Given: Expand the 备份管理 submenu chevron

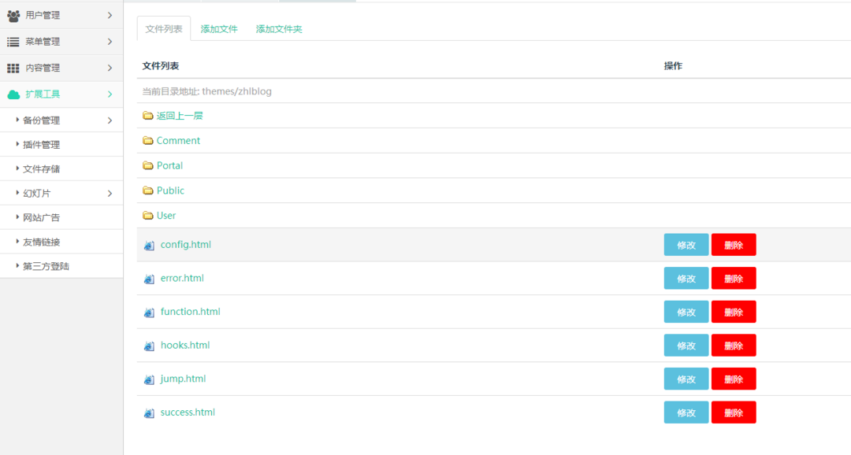Looking at the screenshot, I should [110, 120].
